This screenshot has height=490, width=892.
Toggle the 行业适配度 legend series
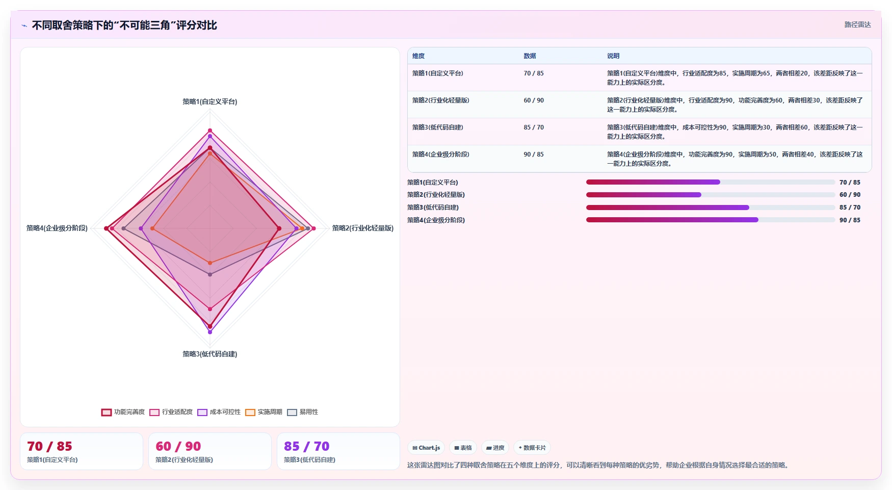pyautogui.click(x=171, y=412)
